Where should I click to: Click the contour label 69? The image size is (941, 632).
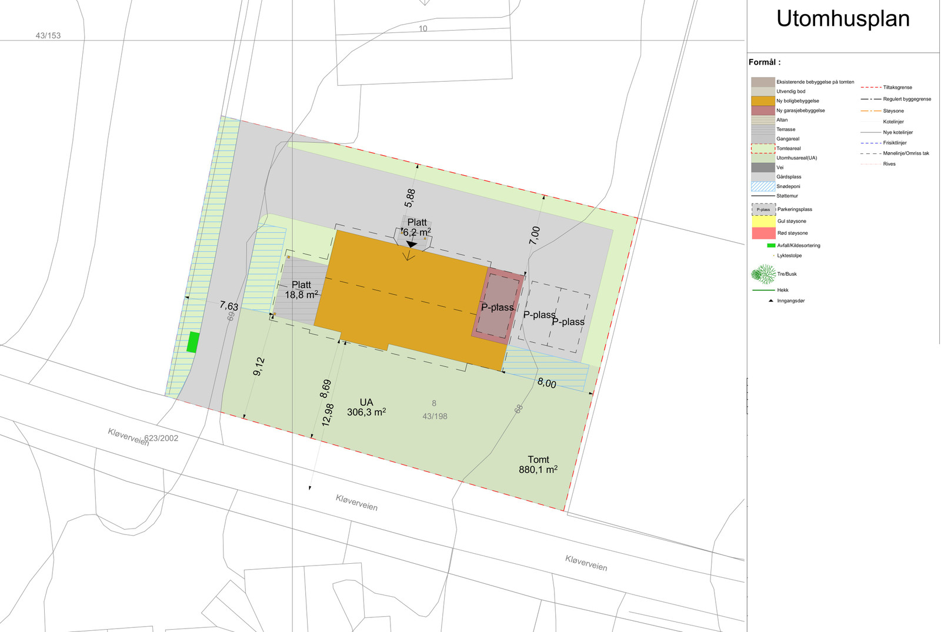[231, 316]
